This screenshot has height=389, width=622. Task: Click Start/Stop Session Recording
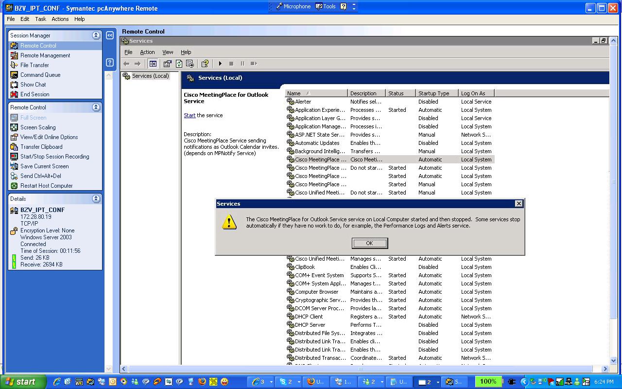54,157
